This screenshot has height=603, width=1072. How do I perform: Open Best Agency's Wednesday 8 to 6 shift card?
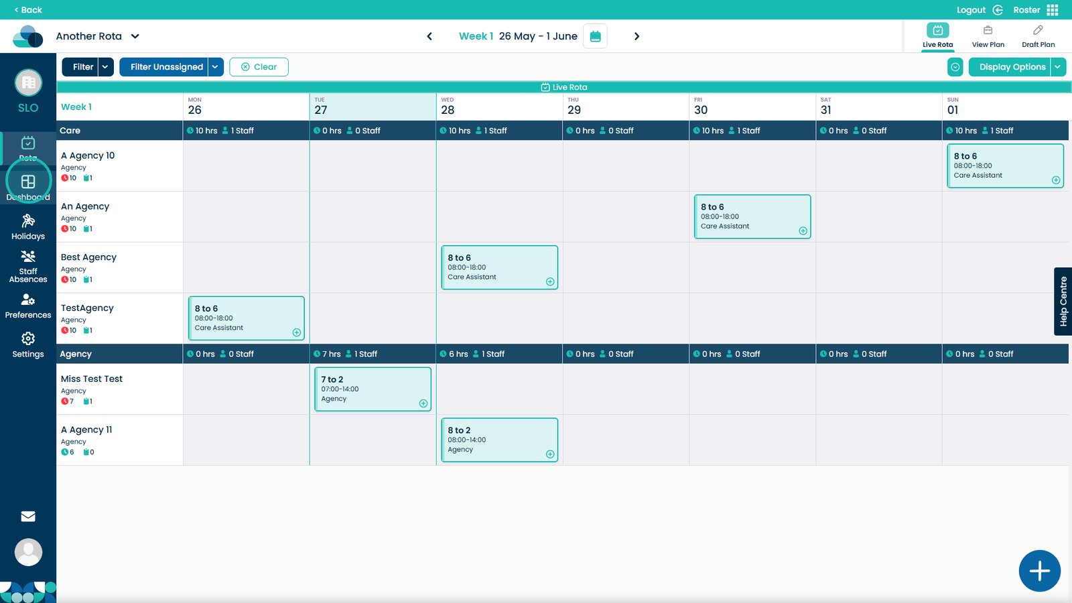pyautogui.click(x=499, y=267)
